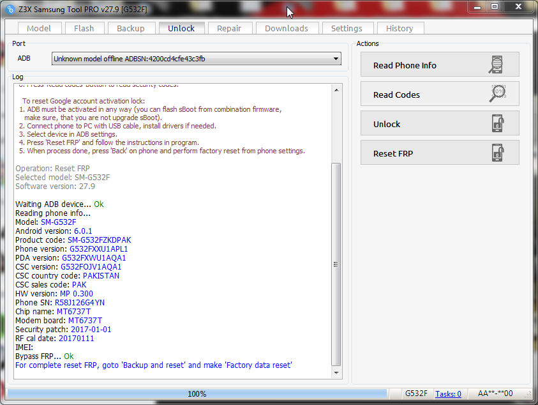
Task: Switch to the Flash tab
Action: click(84, 28)
